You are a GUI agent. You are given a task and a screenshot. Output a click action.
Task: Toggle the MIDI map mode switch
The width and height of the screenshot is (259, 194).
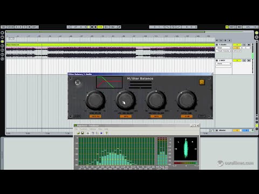pos(240,27)
